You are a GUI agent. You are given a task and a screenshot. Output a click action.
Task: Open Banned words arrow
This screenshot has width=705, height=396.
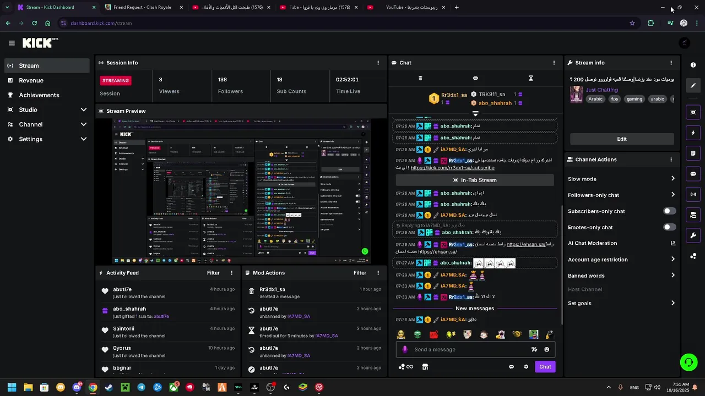pyautogui.click(x=673, y=276)
